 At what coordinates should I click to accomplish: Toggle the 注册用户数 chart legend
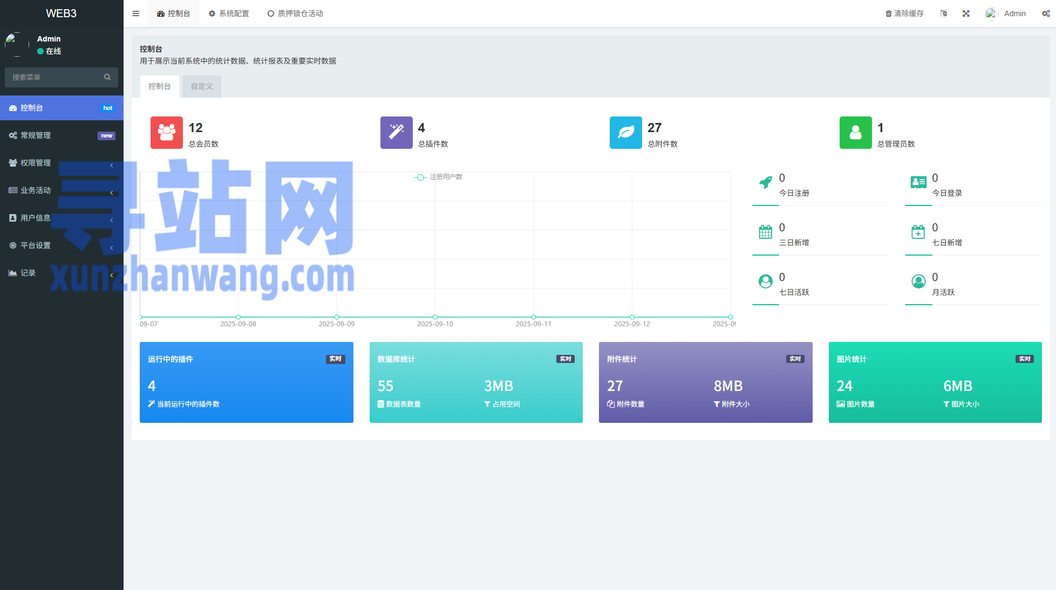pos(438,177)
